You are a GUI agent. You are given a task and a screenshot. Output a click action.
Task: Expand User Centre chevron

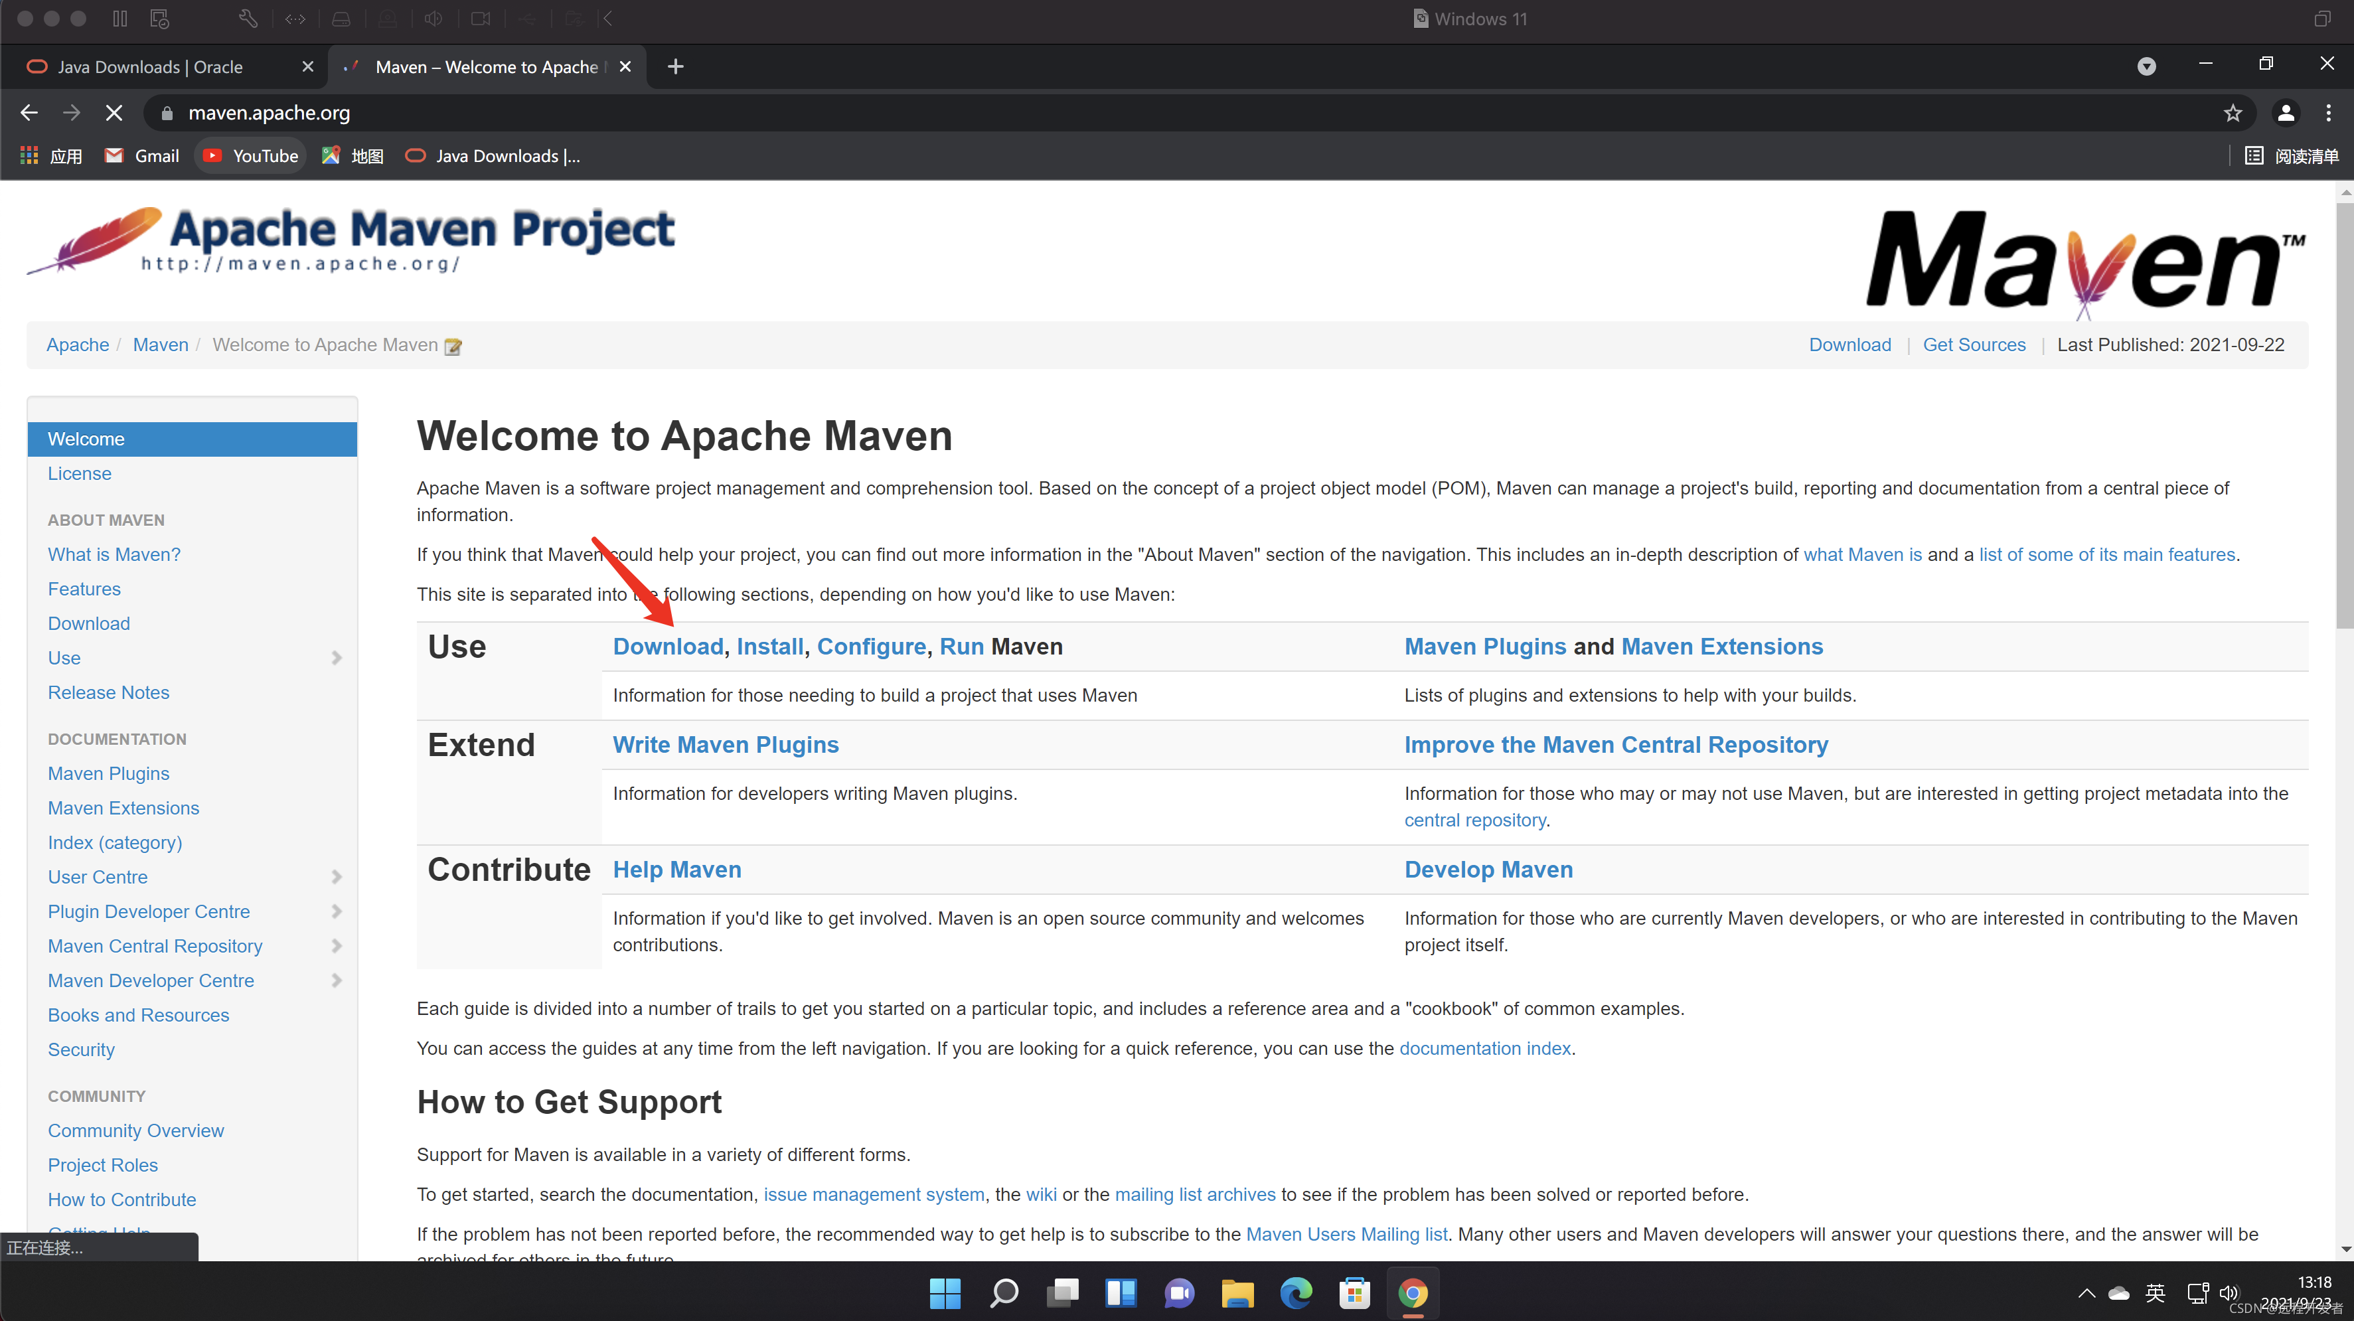[337, 877]
